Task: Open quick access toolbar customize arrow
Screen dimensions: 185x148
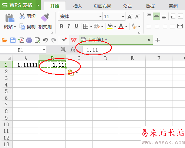Action: tap(64, 40)
